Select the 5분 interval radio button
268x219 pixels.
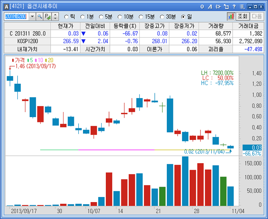102,16
